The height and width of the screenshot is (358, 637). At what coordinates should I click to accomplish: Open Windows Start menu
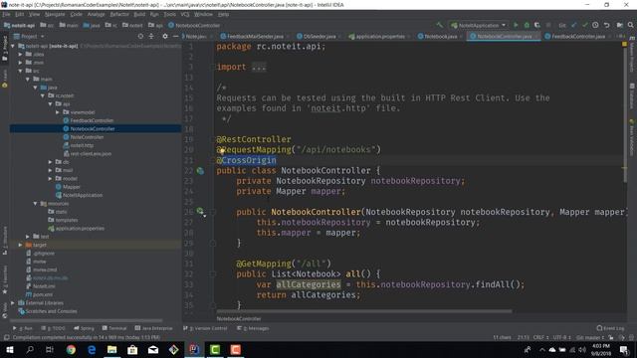[x=9, y=349]
